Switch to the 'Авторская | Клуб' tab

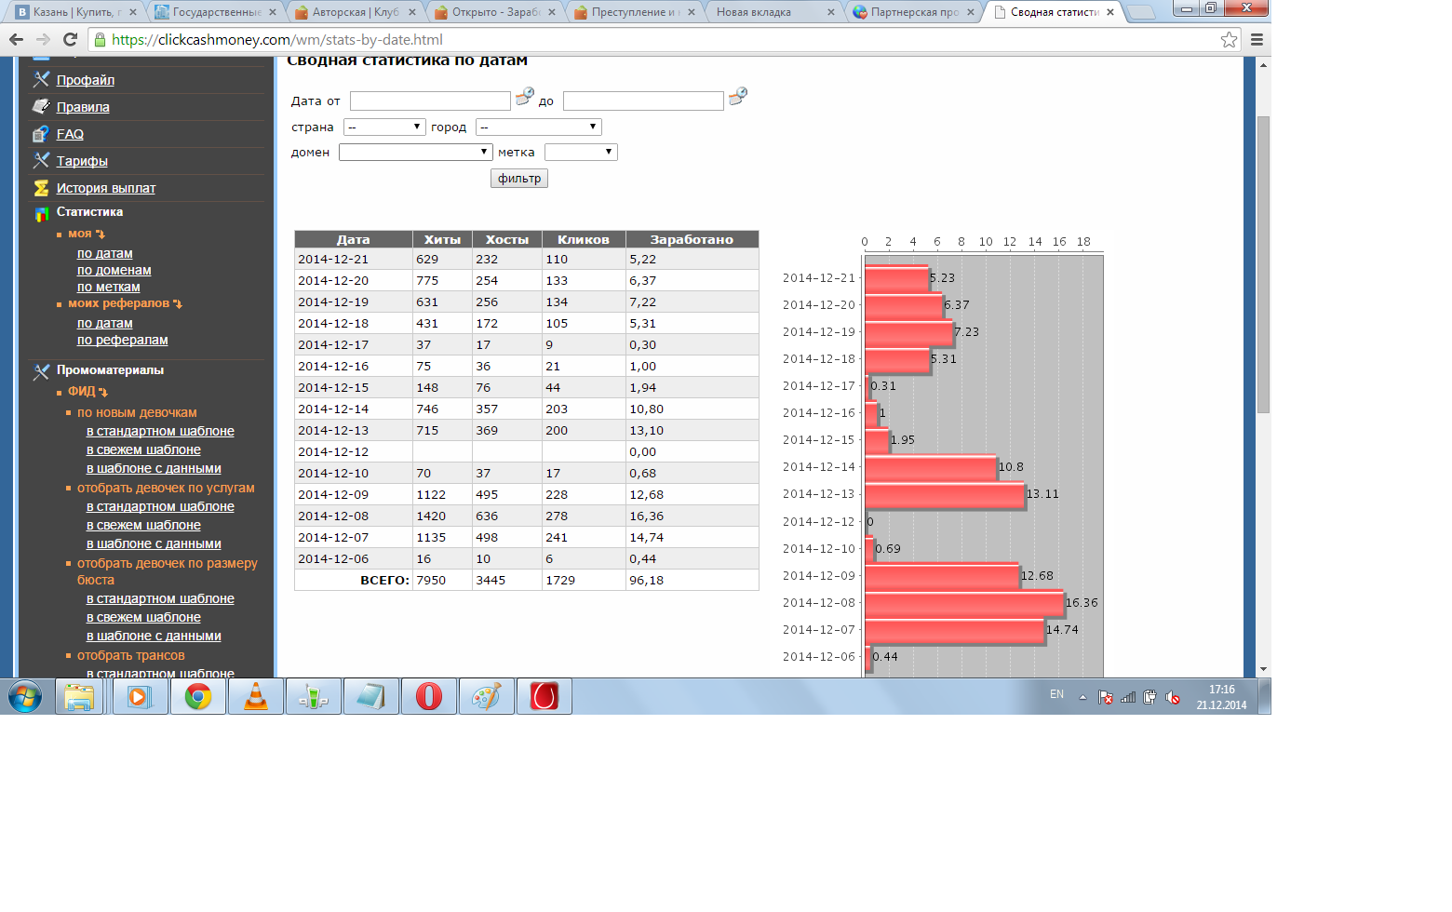point(356,12)
